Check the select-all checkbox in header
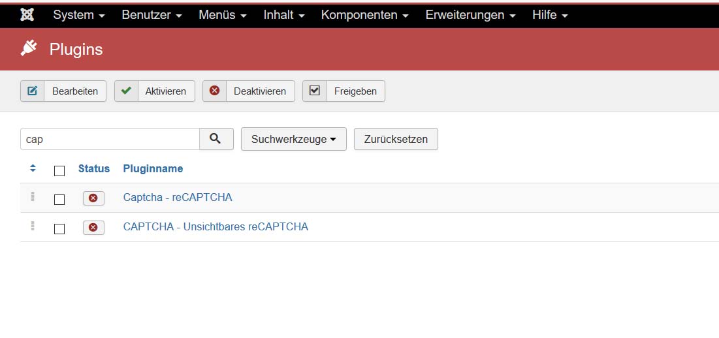The height and width of the screenshot is (338, 719). tap(59, 171)
